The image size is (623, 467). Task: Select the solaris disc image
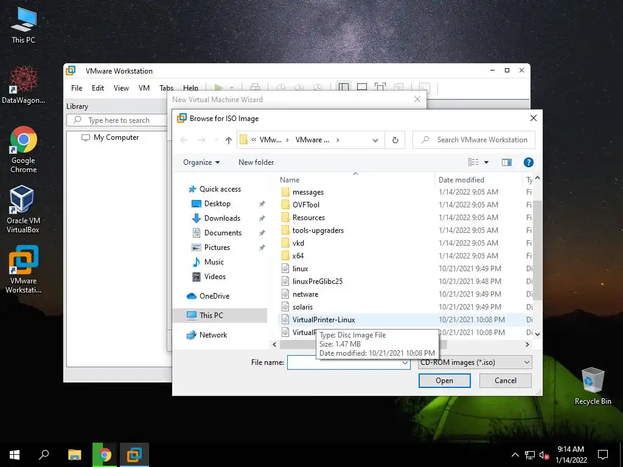[x=302, y=307]
